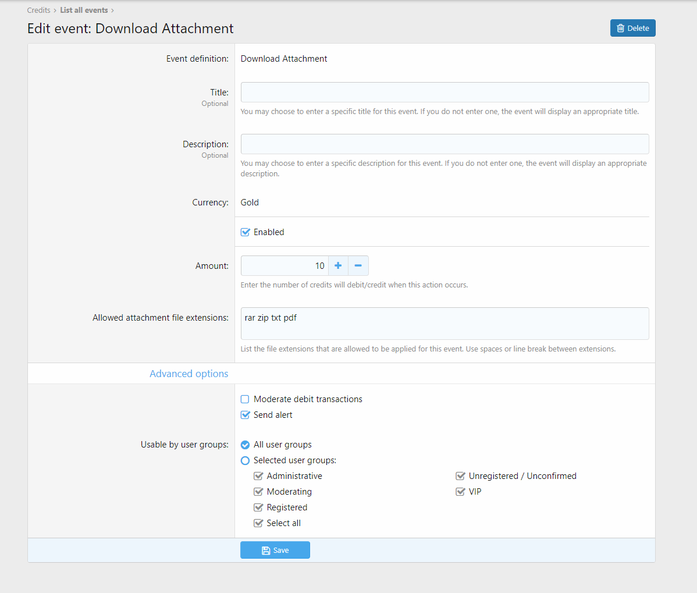The height and width of the screenshot is (593, 697).
Task: Toggle the Moderating group checkbox
Action: pos(259,492)
